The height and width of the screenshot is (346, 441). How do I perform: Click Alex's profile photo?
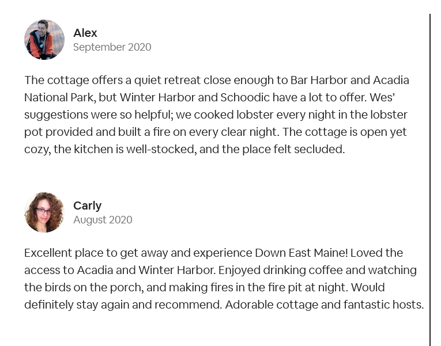click(x=44, y=40)
